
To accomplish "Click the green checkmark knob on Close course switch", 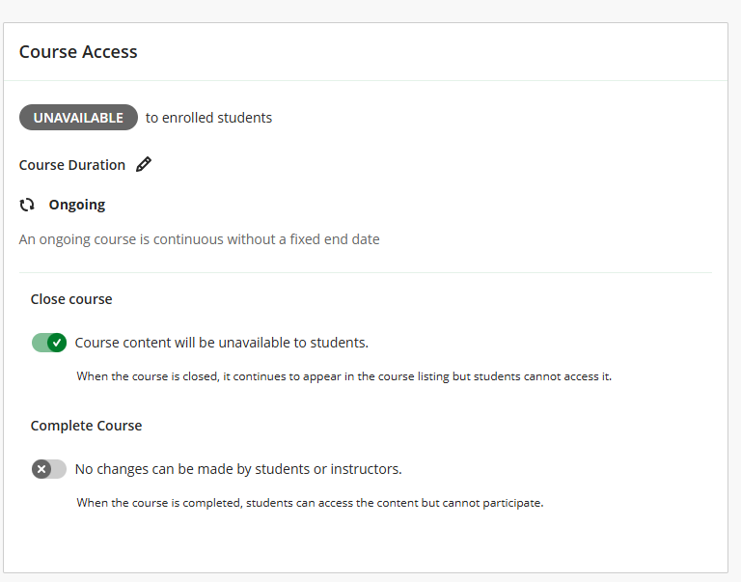I will pyautogui.click(x=57, y=343).
